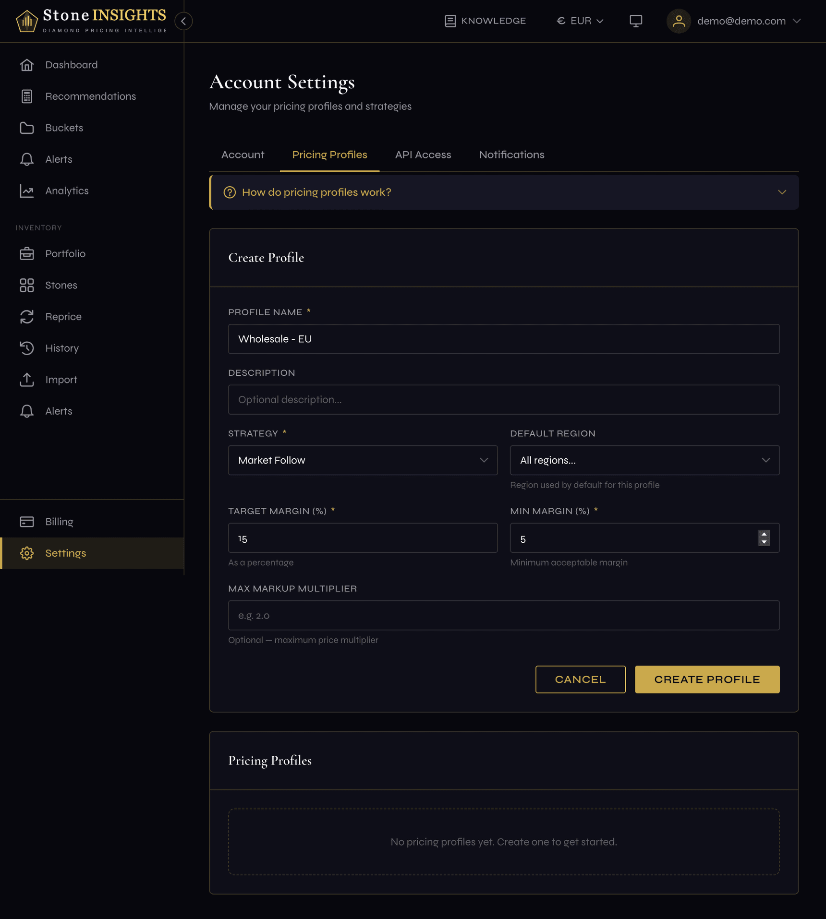
Task: Change the EUR currency selection
Action: pos(580,21)
